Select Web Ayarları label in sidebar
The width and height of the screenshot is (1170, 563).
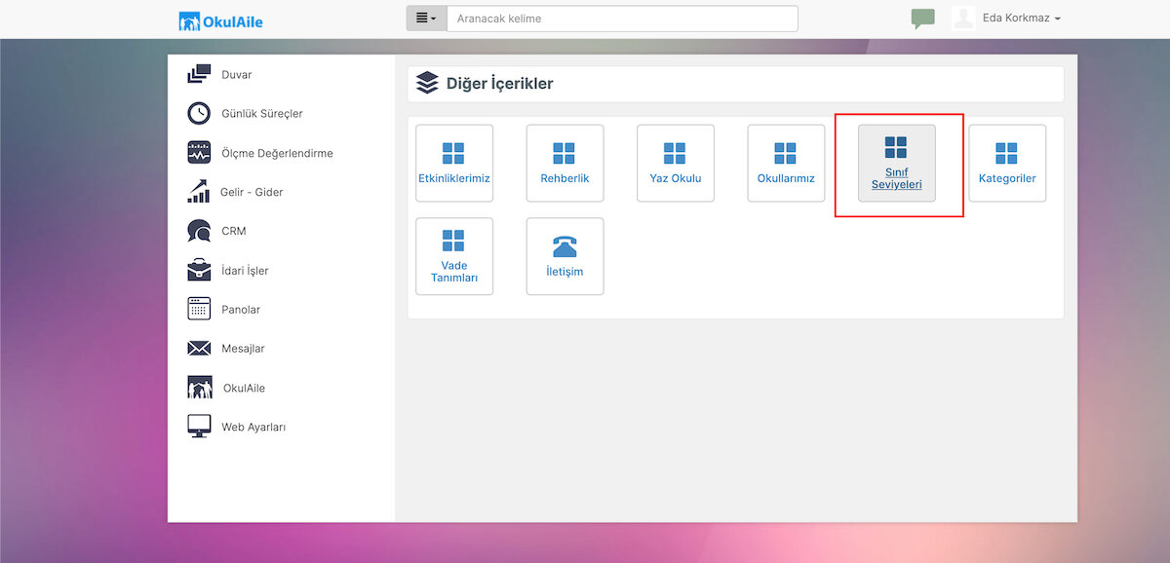click(253, 427)
